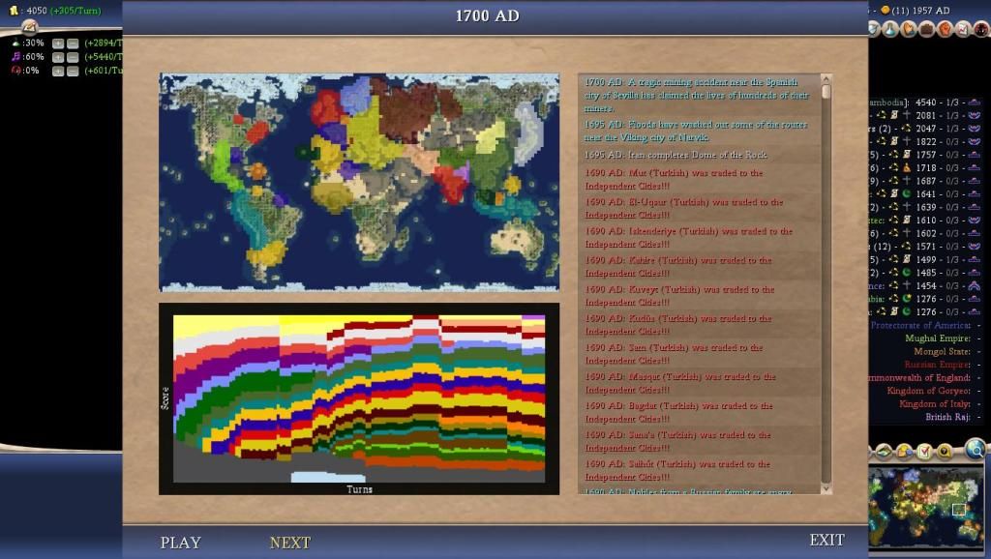Click the NEXT replay button
The width and height of the screenshot is (991, 559).
click(x=290, y=543)
